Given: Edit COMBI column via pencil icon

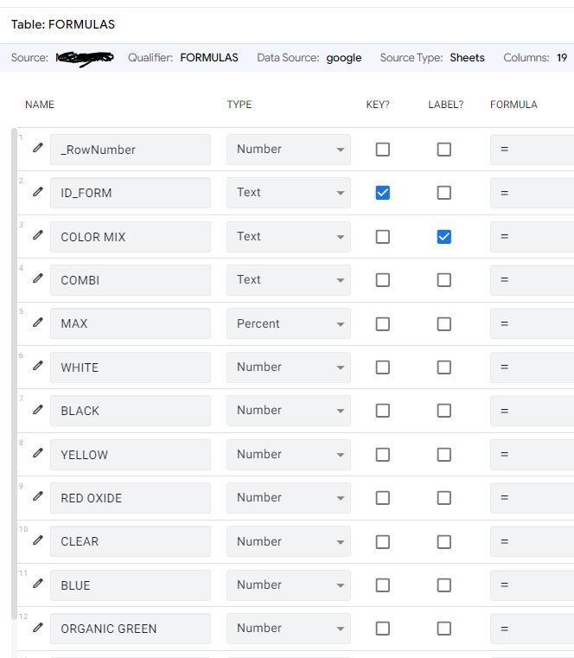Looking at the screenshot, I should click(x=38, y=278).
